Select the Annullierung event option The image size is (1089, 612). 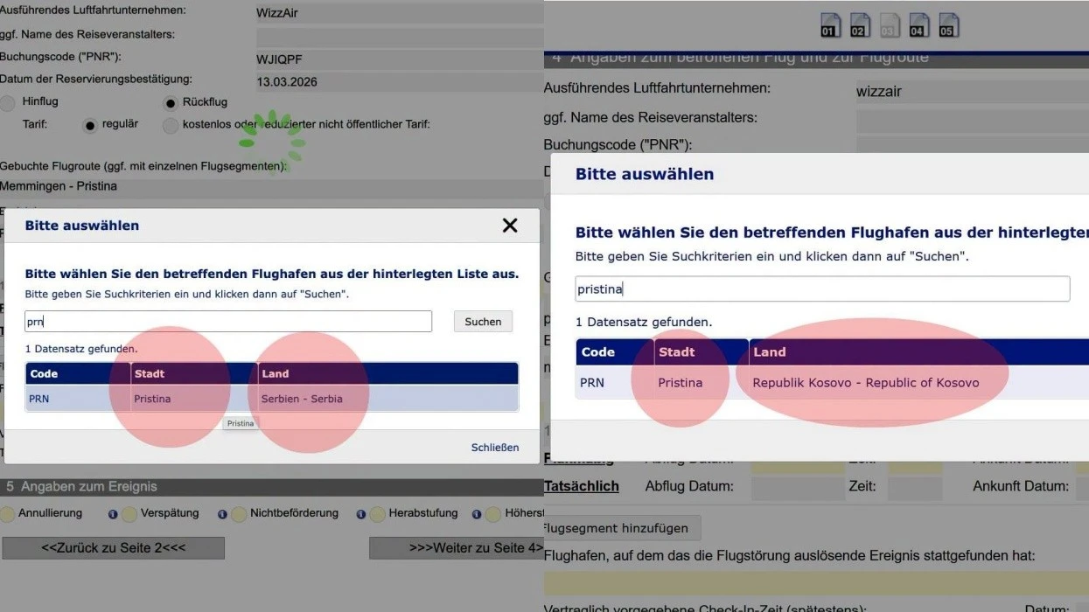click(x=7, y=514)
